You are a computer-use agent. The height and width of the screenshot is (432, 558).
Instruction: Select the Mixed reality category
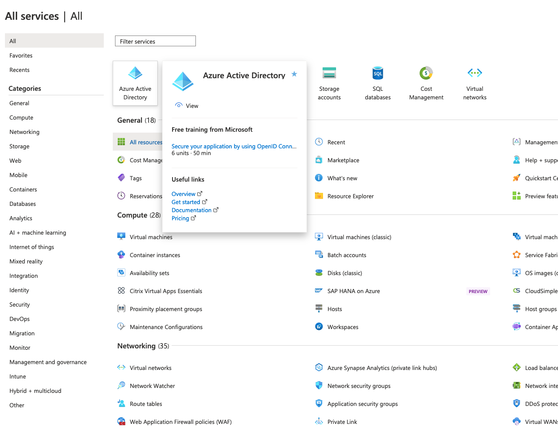tap(26, 261)
